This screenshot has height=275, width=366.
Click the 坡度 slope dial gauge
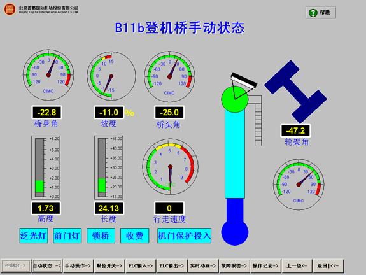click(x=111, y=76)
